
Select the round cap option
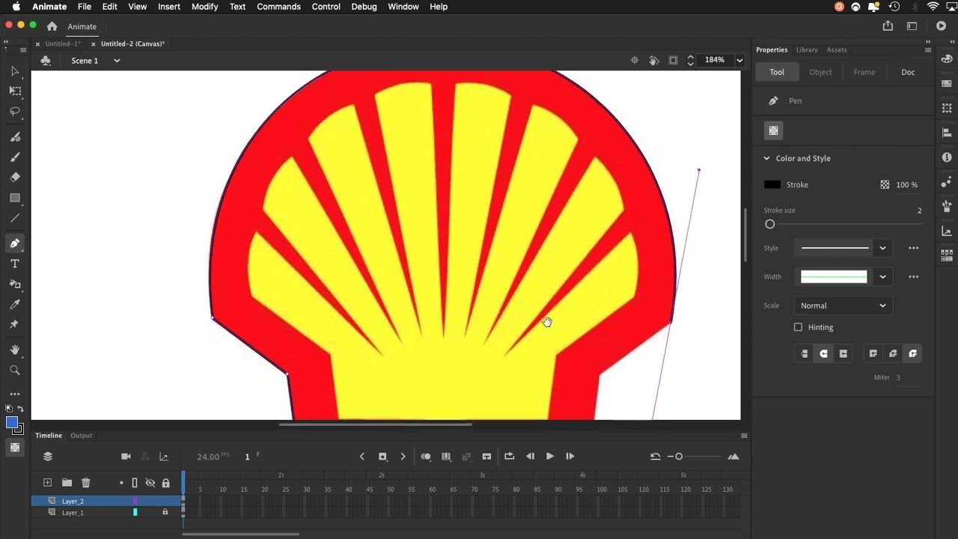[824, 353]
